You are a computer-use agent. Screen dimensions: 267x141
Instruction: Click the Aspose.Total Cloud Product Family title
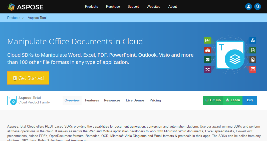coord(34,100)
